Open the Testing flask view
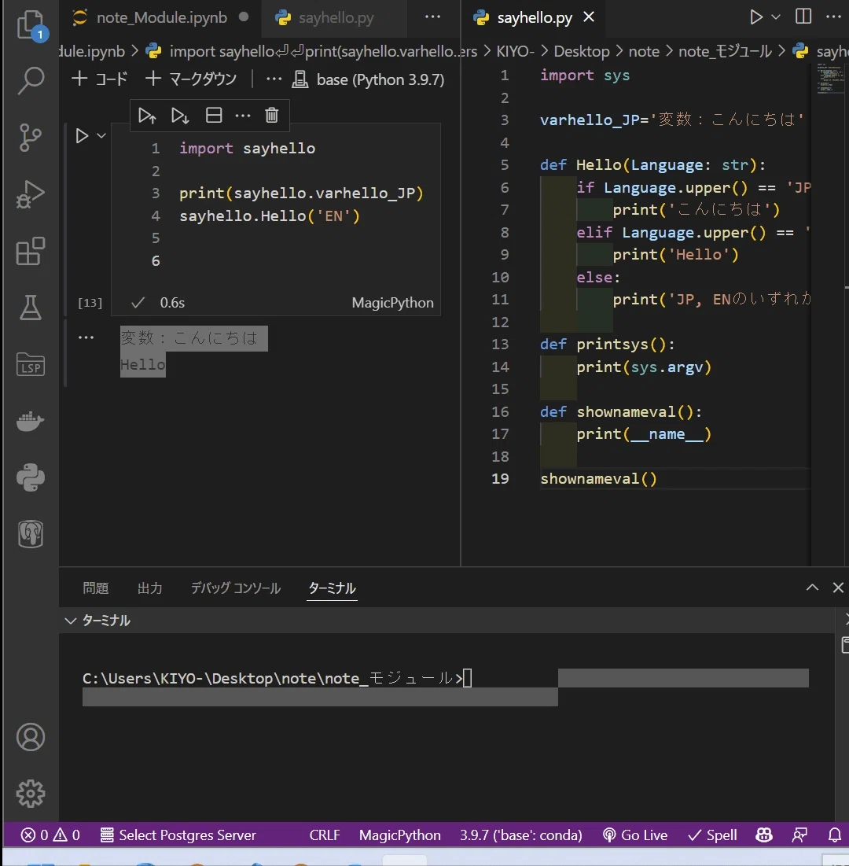The width and height of the screenshot is (849, 866). point(31,308)
